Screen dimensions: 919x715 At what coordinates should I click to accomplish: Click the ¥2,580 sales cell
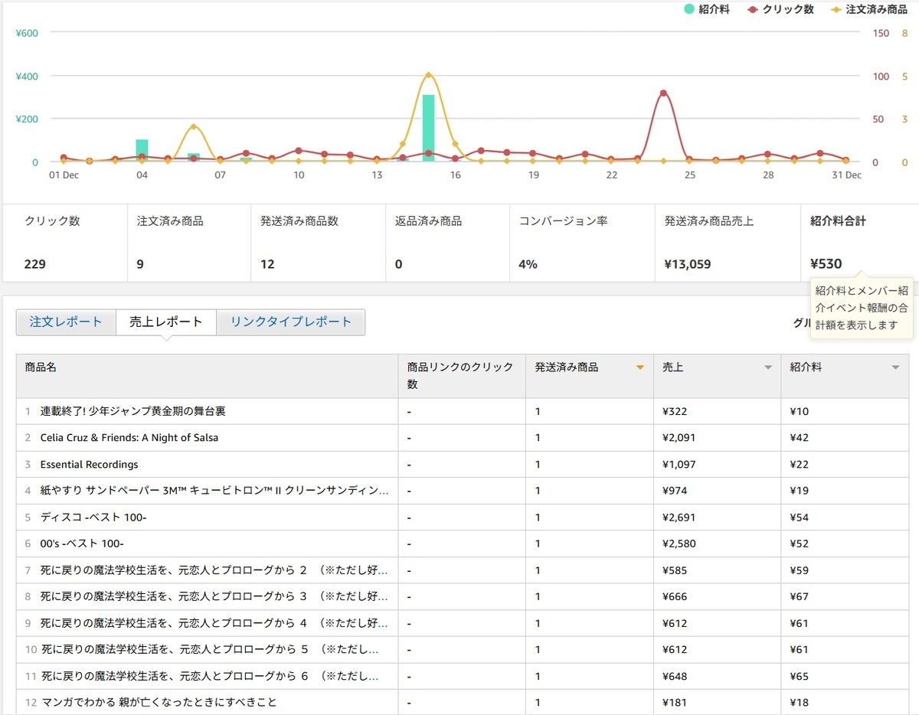tap(717, 544)
